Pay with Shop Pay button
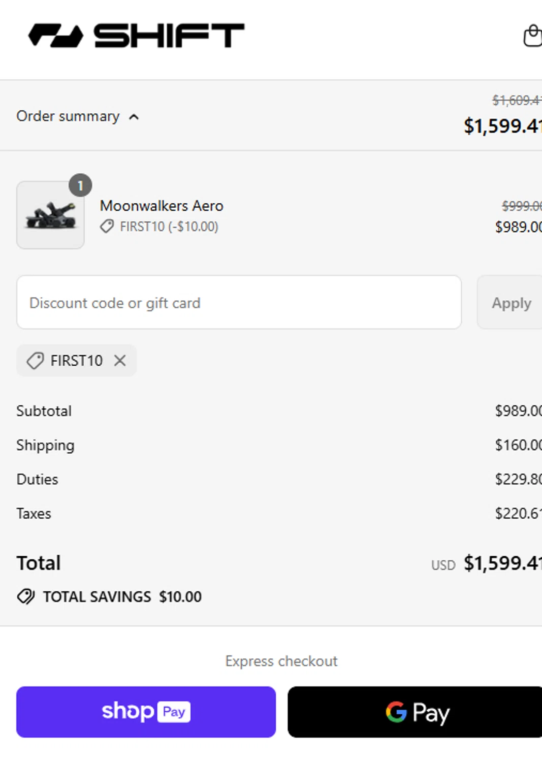Image resolution: width=542 pixels, height=762 pixels. (146, 712)
